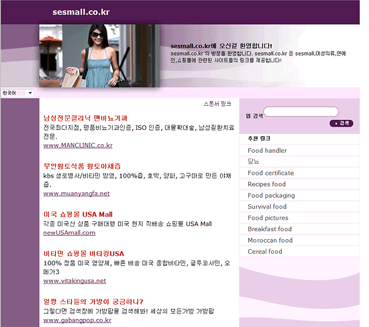The image size is (369, 327).
Task: Click the kbs 생로병사 description text
Action: tap(137, 180)
